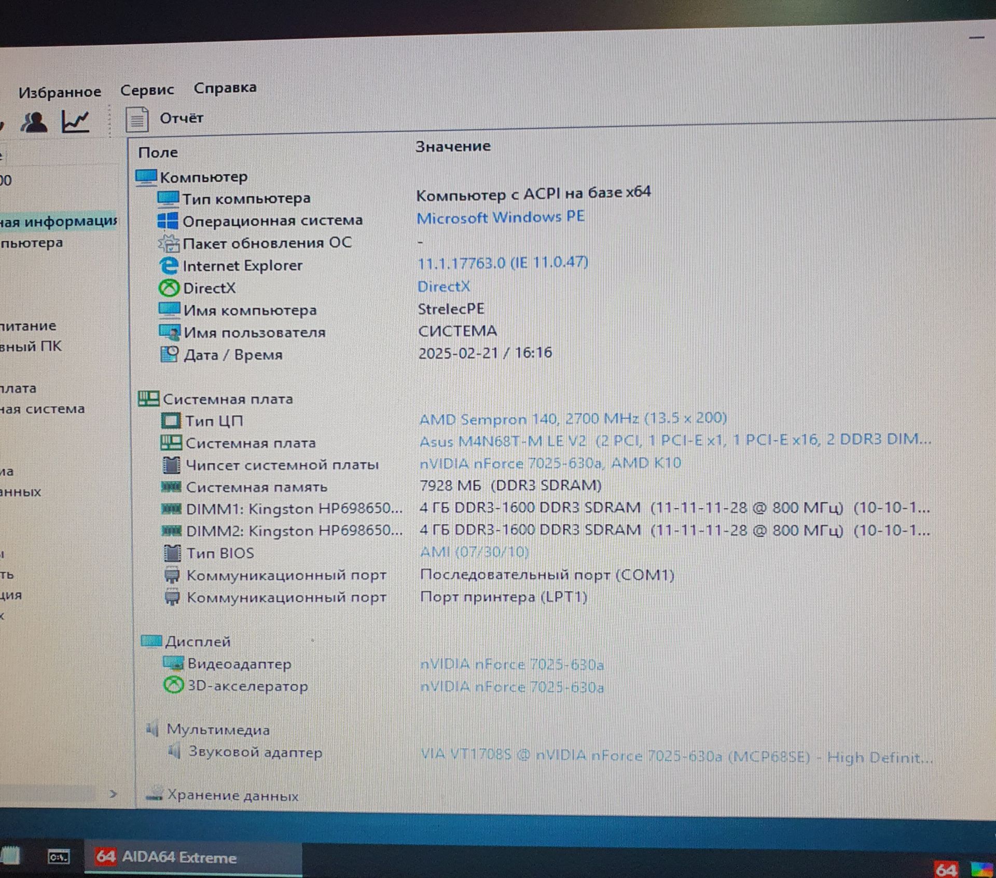996x878 pixels.
Task: Select the Порт принтера (LPT1) value
Action: pyautogui.click(x=503, y=597)
